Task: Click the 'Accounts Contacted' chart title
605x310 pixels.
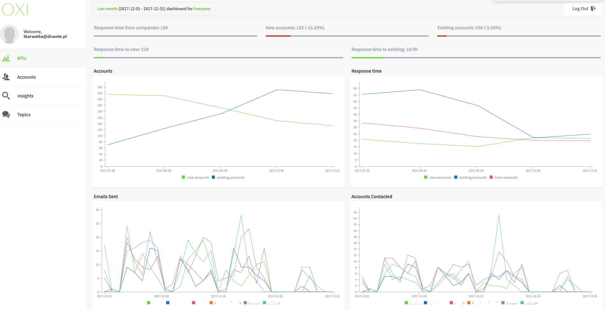Action: [x=372, y=197]
